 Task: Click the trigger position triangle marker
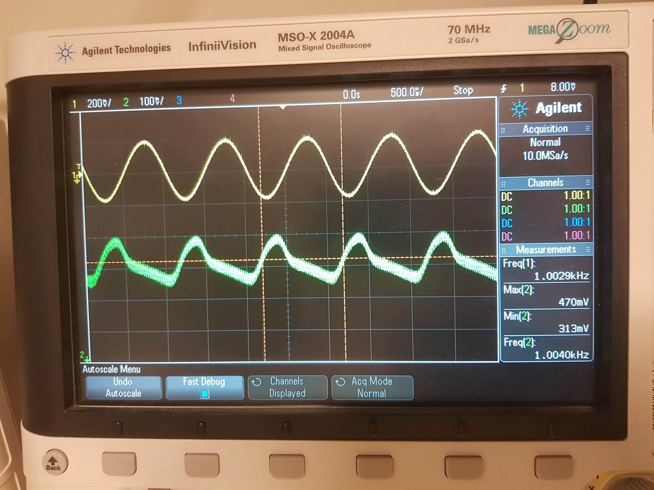[282, 108]
